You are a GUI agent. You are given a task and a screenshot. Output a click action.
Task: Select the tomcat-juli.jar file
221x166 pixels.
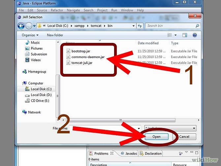point(82,63)
